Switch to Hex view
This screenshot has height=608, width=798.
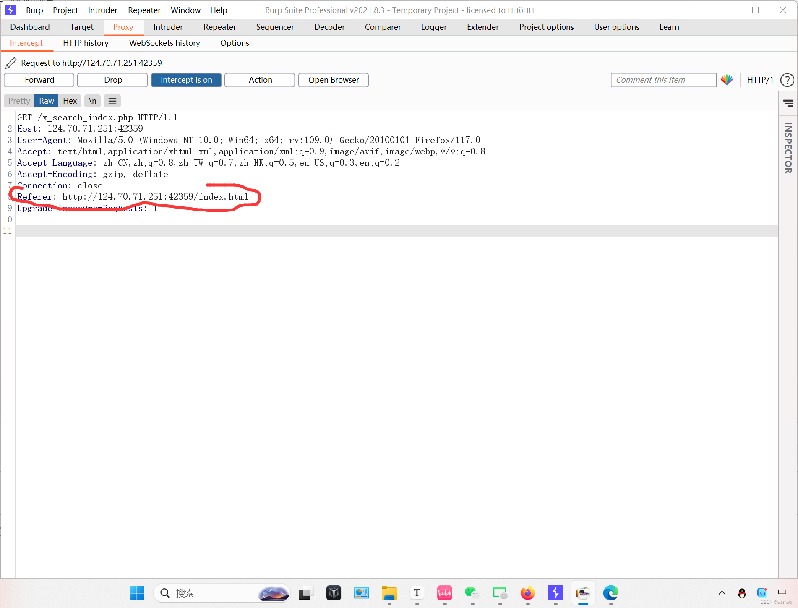(70, 101)
